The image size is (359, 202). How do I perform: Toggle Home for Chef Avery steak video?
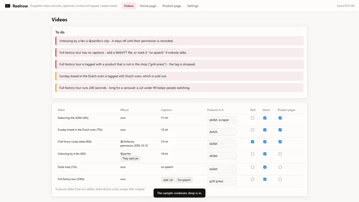coord(265,142)
